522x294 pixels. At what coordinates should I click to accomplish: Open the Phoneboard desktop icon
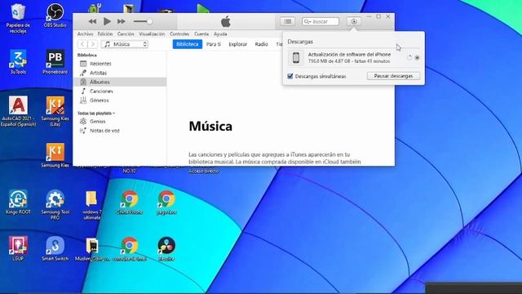point(55,62)
